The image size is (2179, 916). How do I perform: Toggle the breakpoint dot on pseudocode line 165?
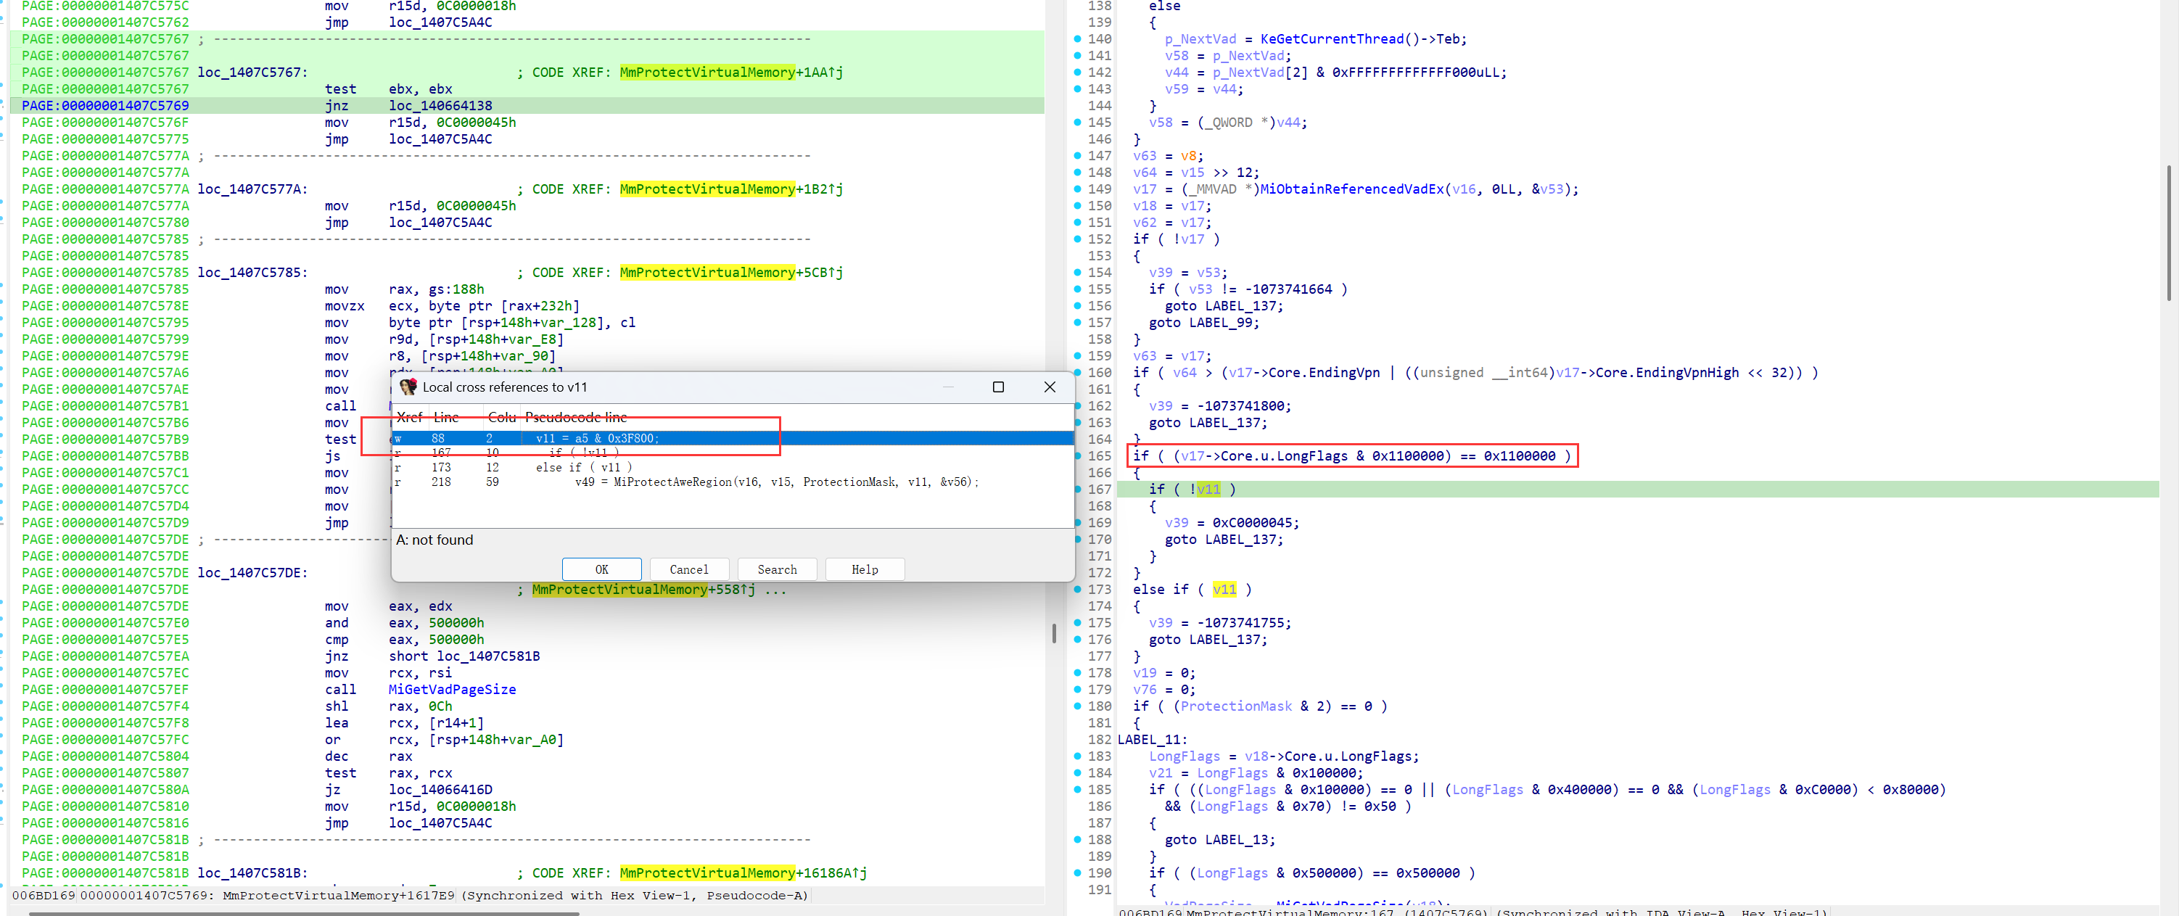click(x=1077, y=456)
